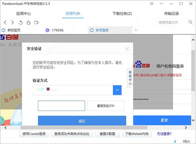Viewport: 196px width, 144px height.
Task: Open the home icon in toolbar
Action: (28, 22)
